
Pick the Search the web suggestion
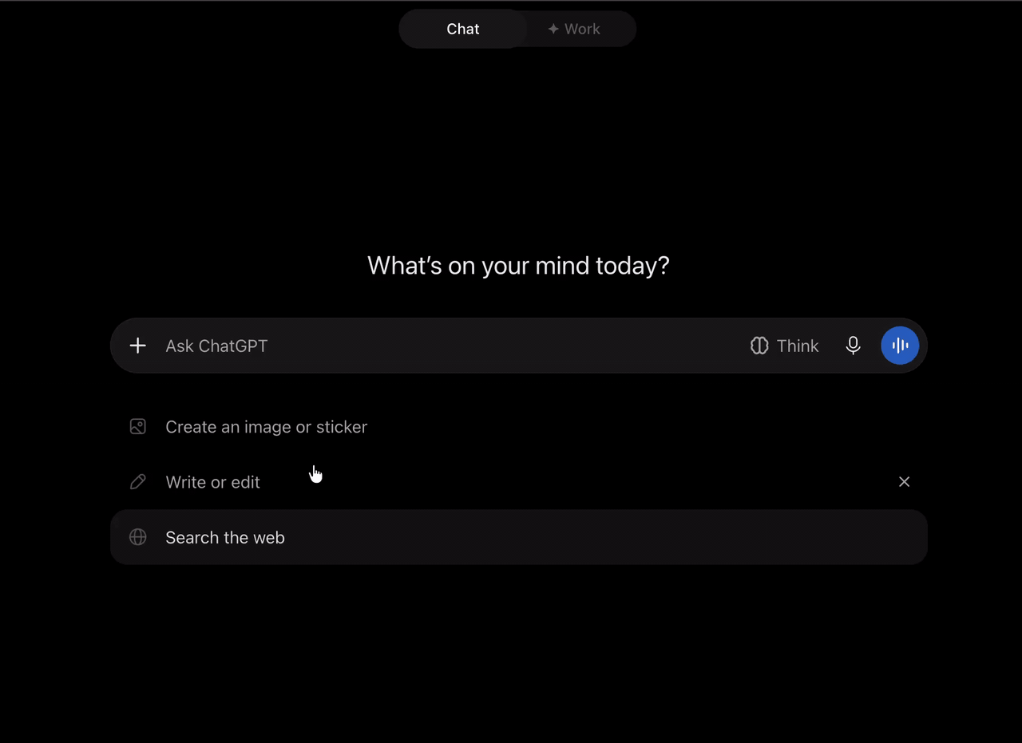[x=519, y=537]
